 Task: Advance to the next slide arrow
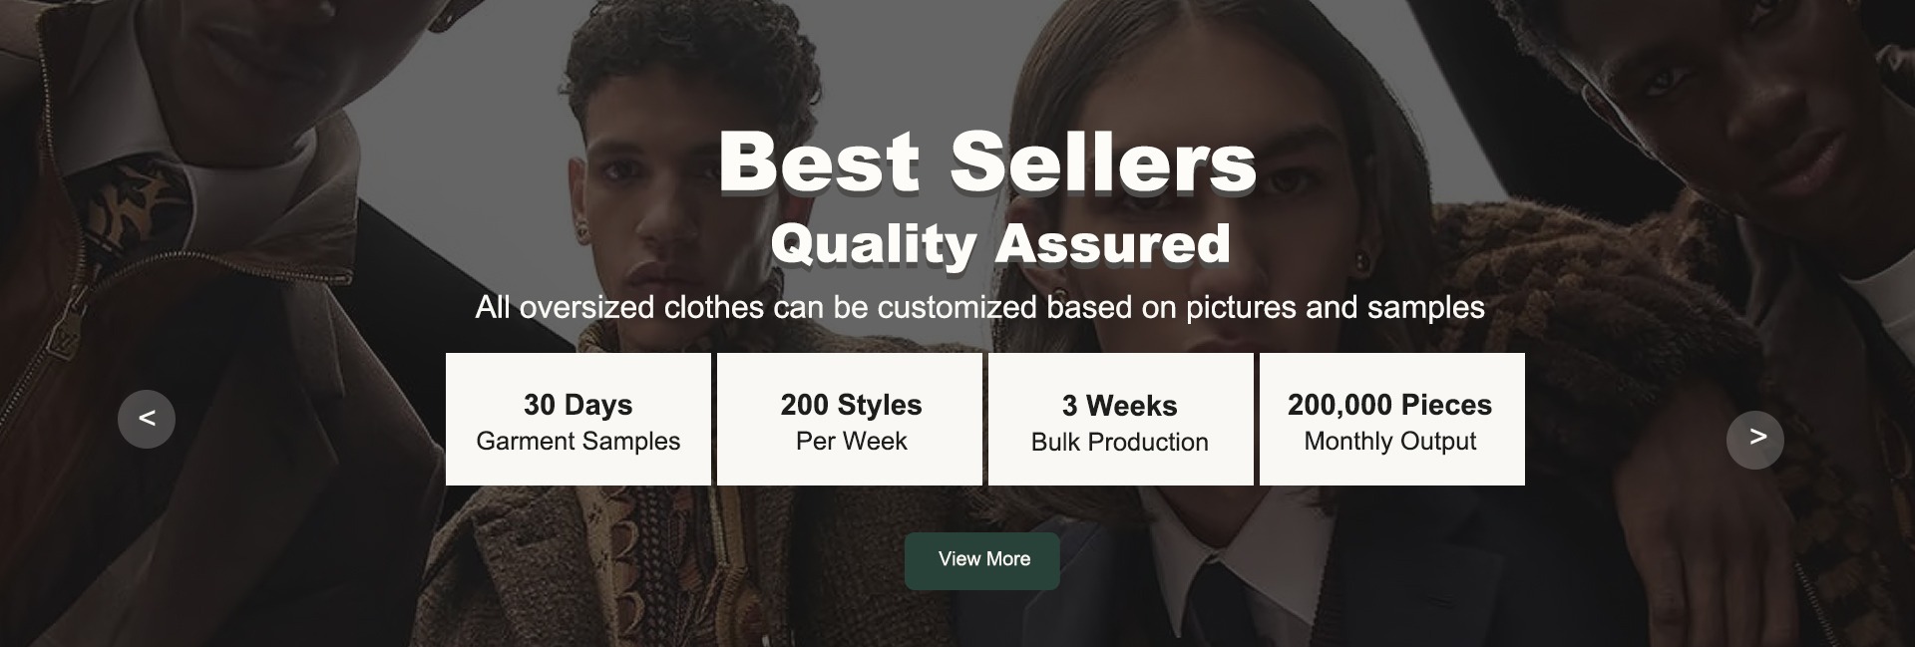pos(1755,440)
